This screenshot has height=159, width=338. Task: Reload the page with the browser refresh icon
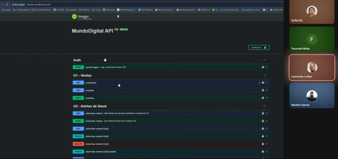[x=7, y=4]
